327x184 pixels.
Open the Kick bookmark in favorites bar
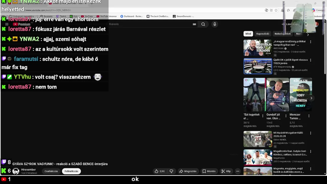[x=74, y=16]
